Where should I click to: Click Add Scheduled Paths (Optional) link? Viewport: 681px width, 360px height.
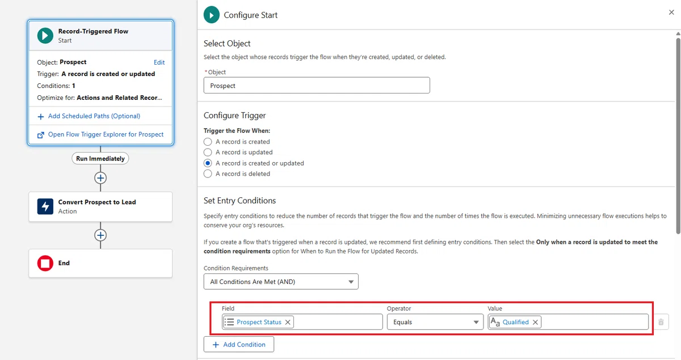click(94, 116)
